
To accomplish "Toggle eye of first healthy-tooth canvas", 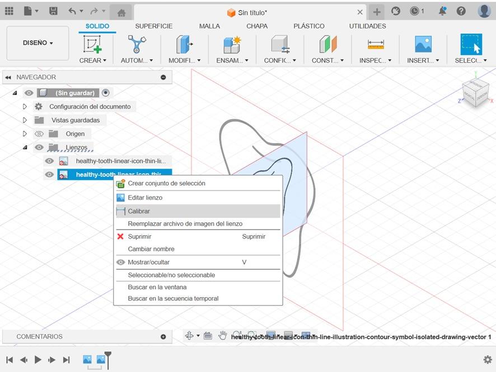I will [49, 161].
